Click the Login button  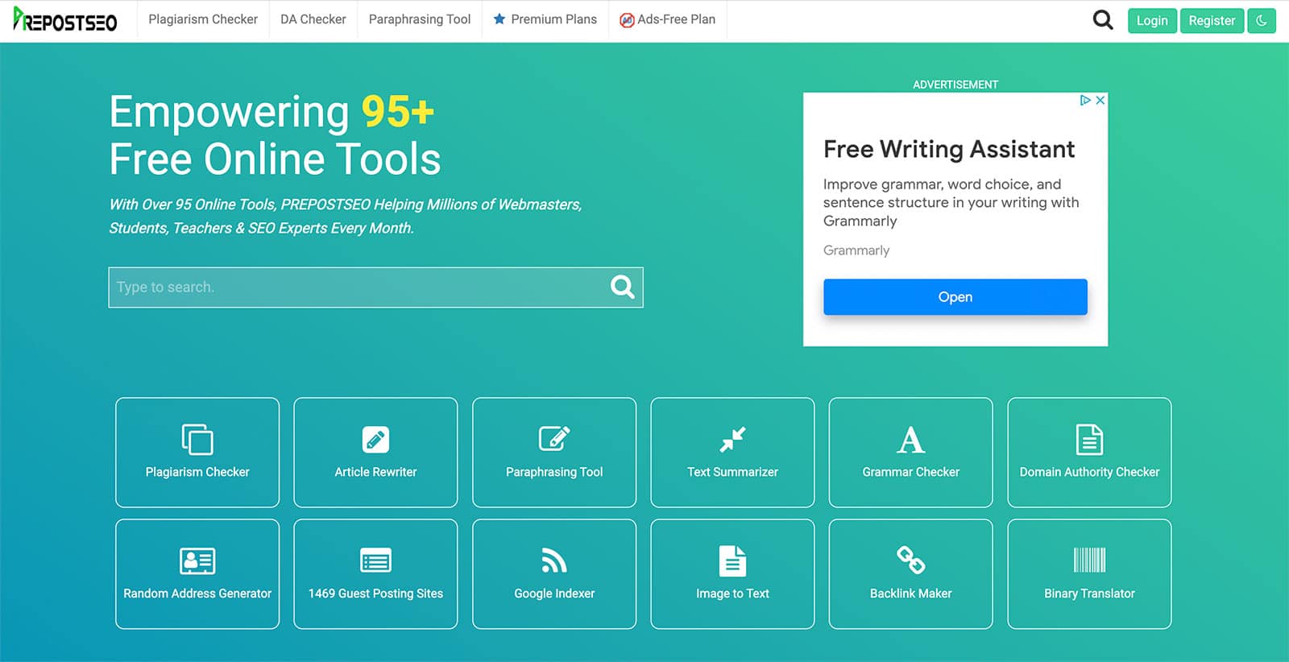coord(1152,21)
